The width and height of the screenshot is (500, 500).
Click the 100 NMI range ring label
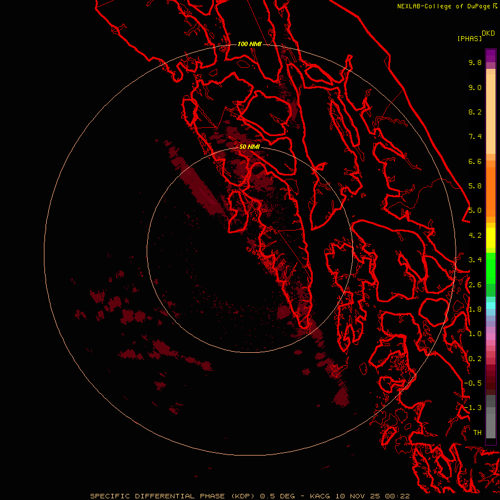click(x=249, y=44)
